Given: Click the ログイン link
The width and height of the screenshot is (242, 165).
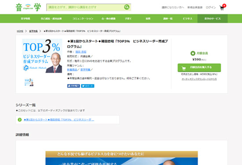Looking at the screenshot, I should coord(211,7).
